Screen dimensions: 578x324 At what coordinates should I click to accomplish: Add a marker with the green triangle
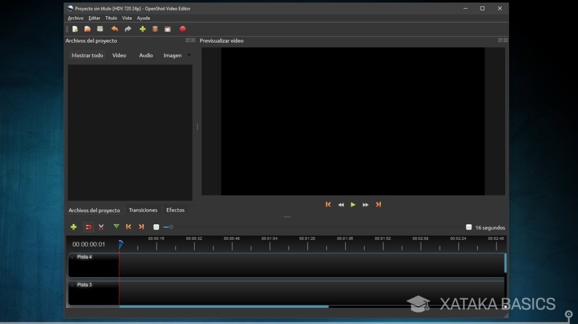[116, 227]
